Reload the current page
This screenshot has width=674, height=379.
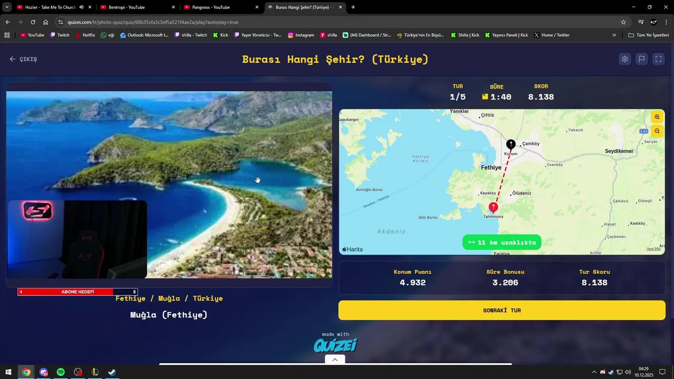(x=33, y=22)
